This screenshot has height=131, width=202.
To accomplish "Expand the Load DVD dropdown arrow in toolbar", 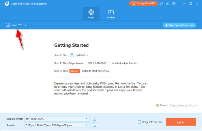I will pos(25,25).
